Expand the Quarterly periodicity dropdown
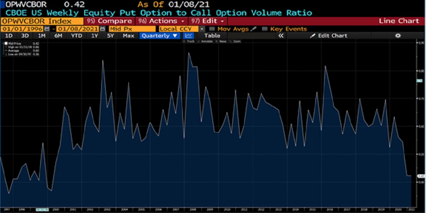Viewport: 426px width, 213px height. point(160,35)
